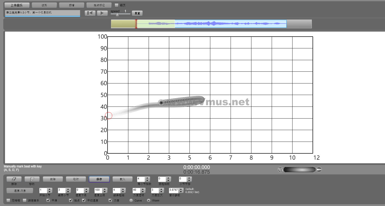Click the 上传音乐 upload button

click(17, 5)
